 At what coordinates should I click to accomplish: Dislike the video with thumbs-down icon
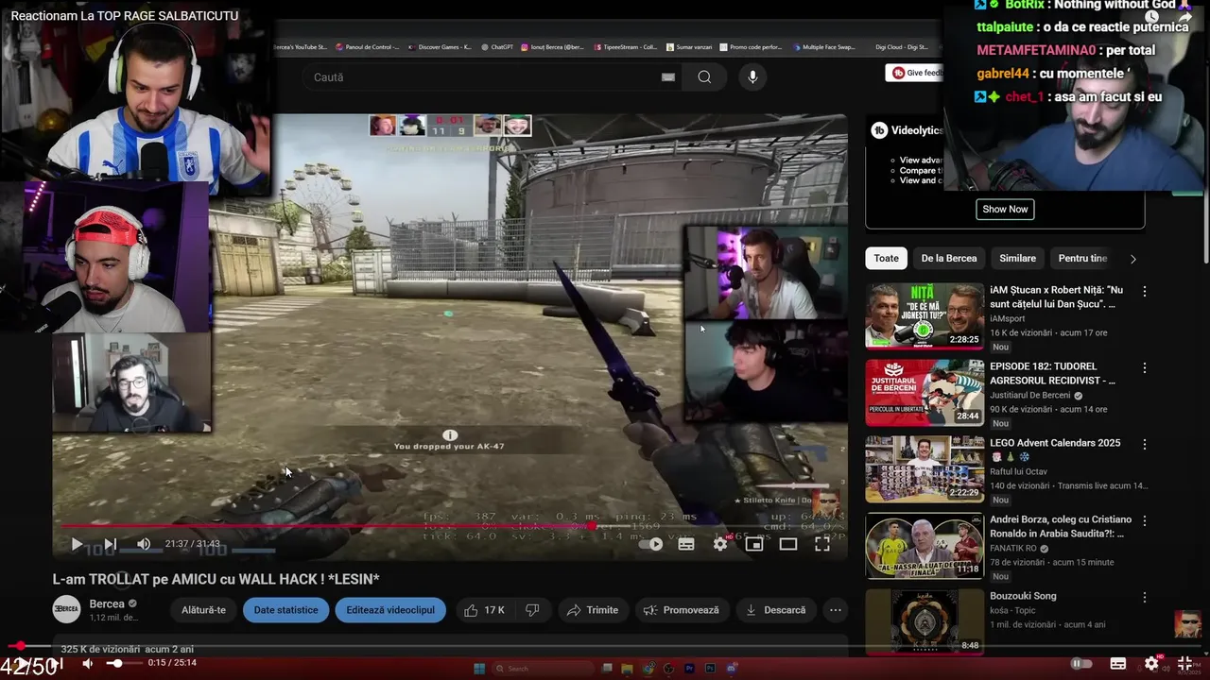(532, 610)
